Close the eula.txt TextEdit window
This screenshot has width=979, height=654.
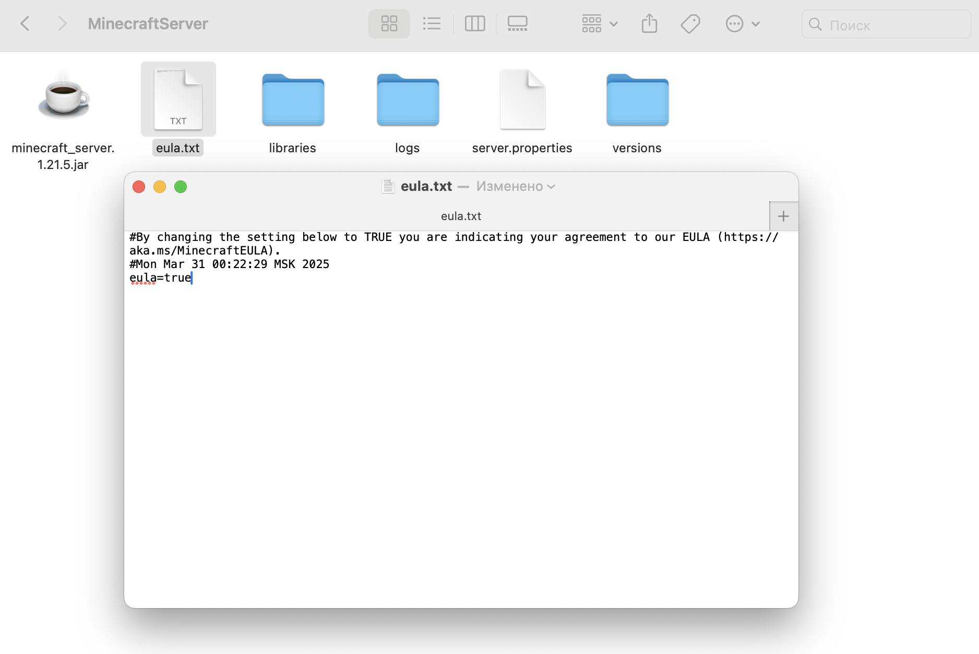tap(139, 187)
